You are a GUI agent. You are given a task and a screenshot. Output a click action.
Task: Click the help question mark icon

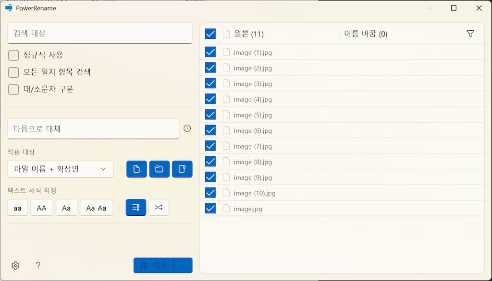coord(38,265)
